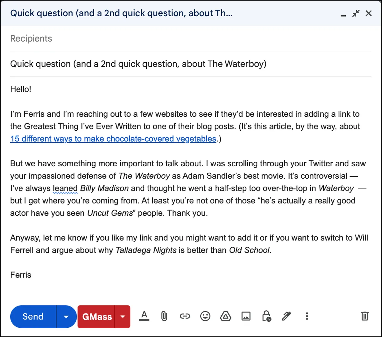Viewport: 382px width, 337px height.
Task: Open the emoji picker
Action: [x=205, y=316]
